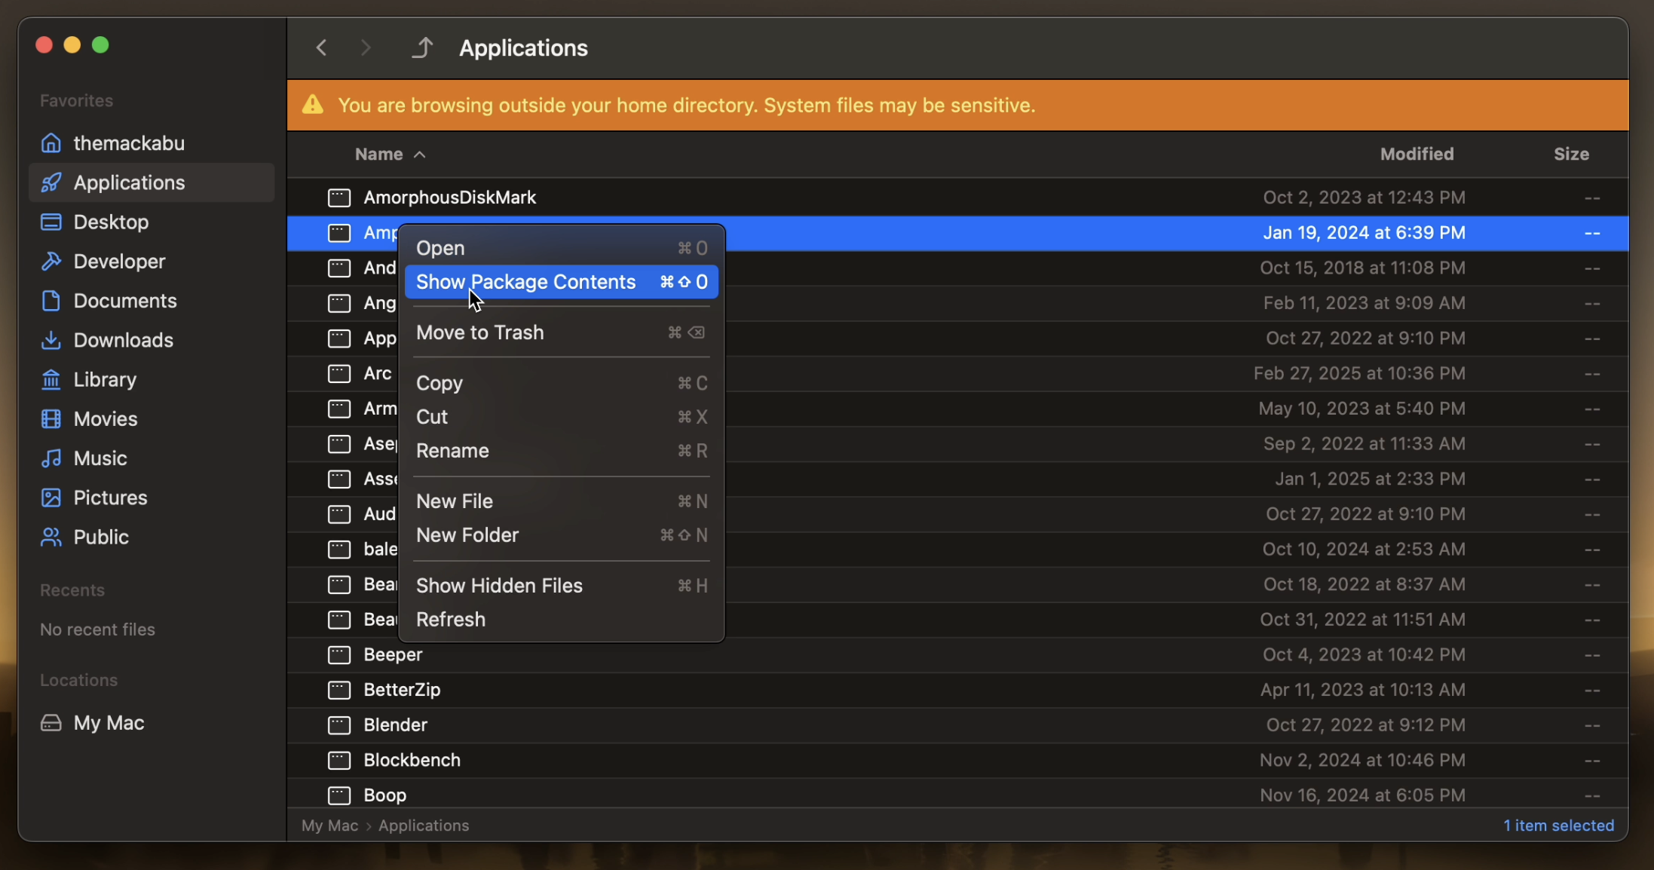Click My Mac in the path breadcrumb
The height and width of the screenshot is (870, 1654).
pyautogui.click(x=329, y=826)
